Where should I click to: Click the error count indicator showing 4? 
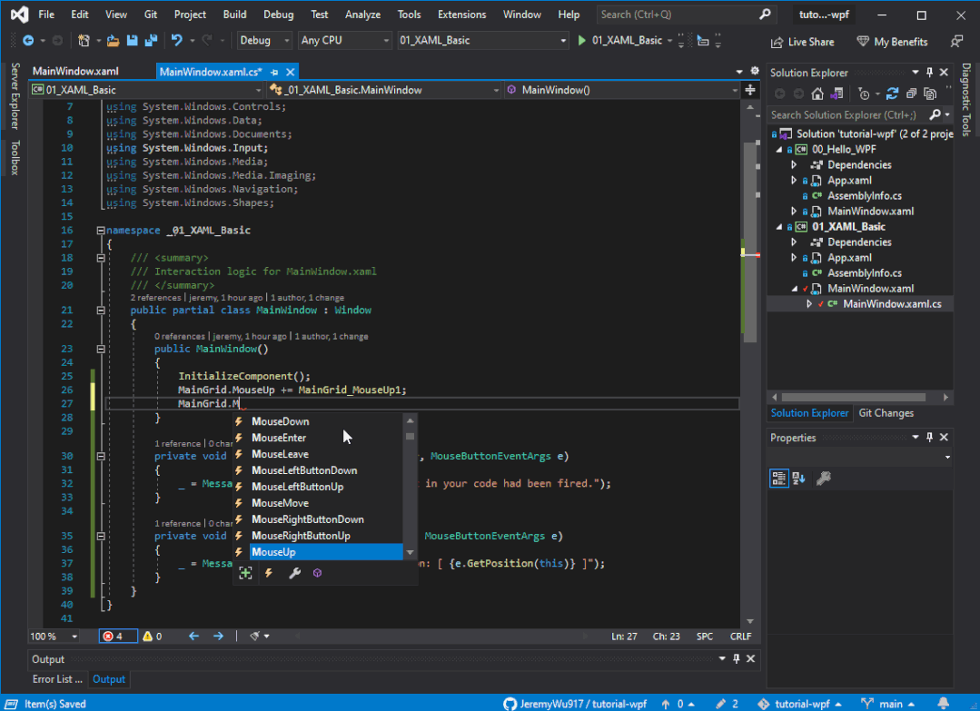[x=117, y=636]
